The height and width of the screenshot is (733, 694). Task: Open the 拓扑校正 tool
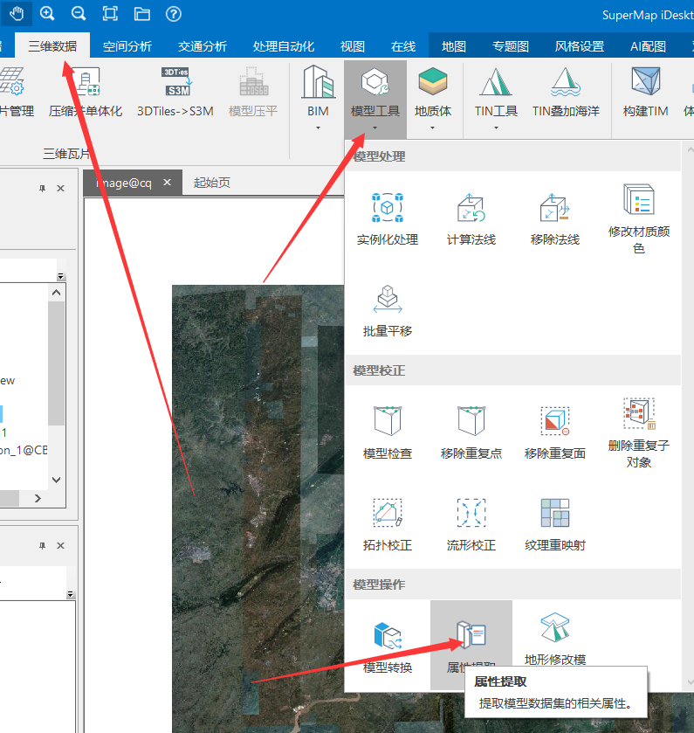pyautogui.click(x=388, y=525)
